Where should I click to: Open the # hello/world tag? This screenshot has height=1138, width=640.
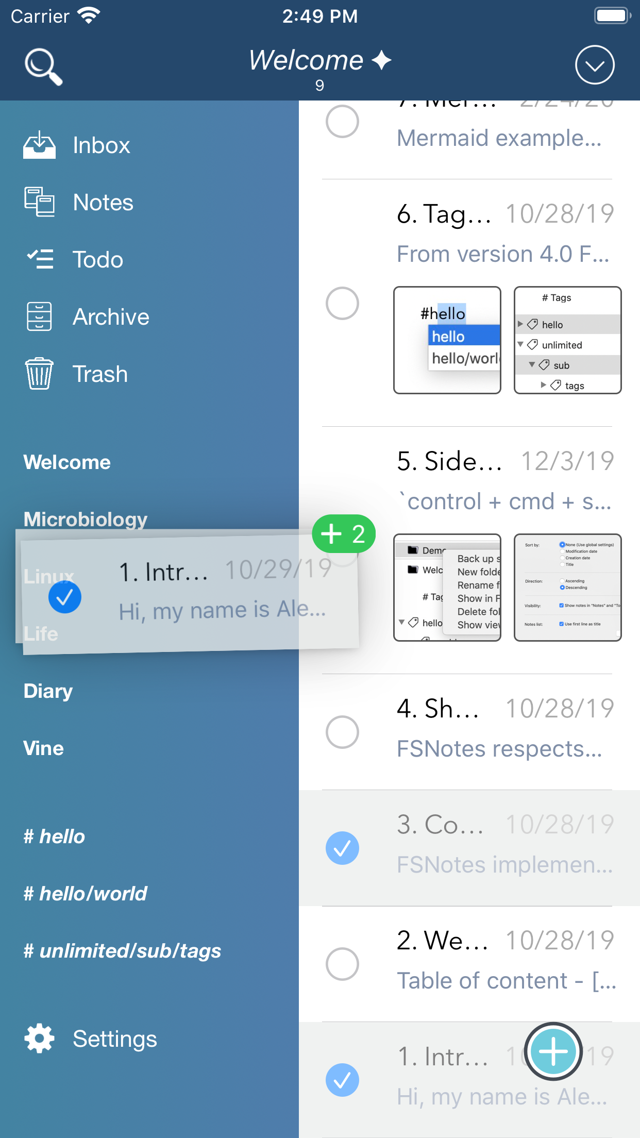pos(85,894)
